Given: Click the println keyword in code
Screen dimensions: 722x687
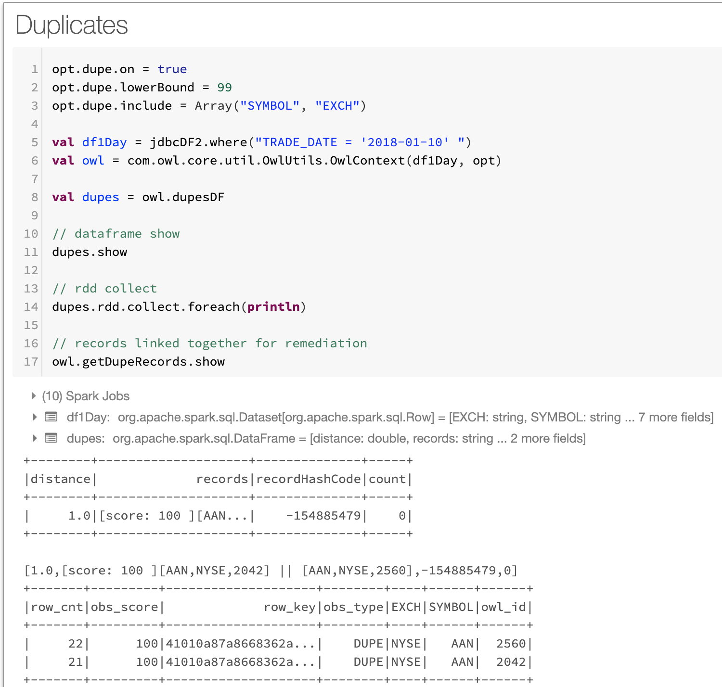Looking at the screenshot, I should (273, 307).
